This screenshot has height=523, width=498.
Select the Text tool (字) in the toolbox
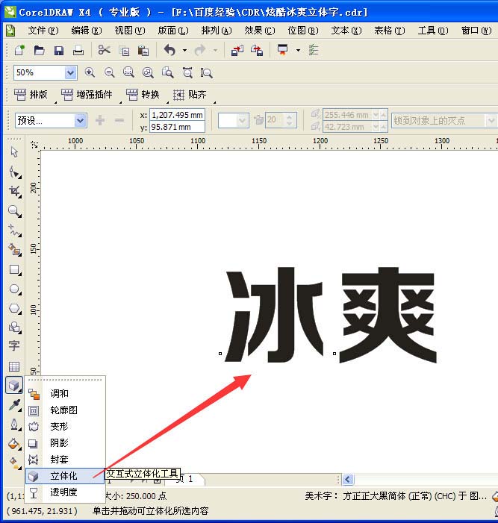tap(14, 345)
